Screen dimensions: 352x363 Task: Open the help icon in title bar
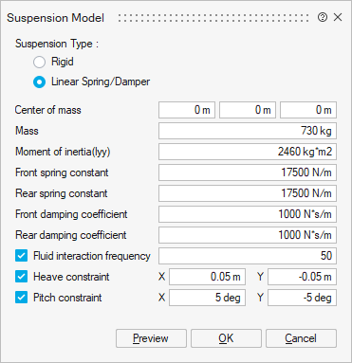click(323, 17)
